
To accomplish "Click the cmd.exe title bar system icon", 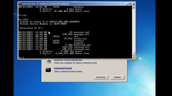I will [x=20, y=4].
